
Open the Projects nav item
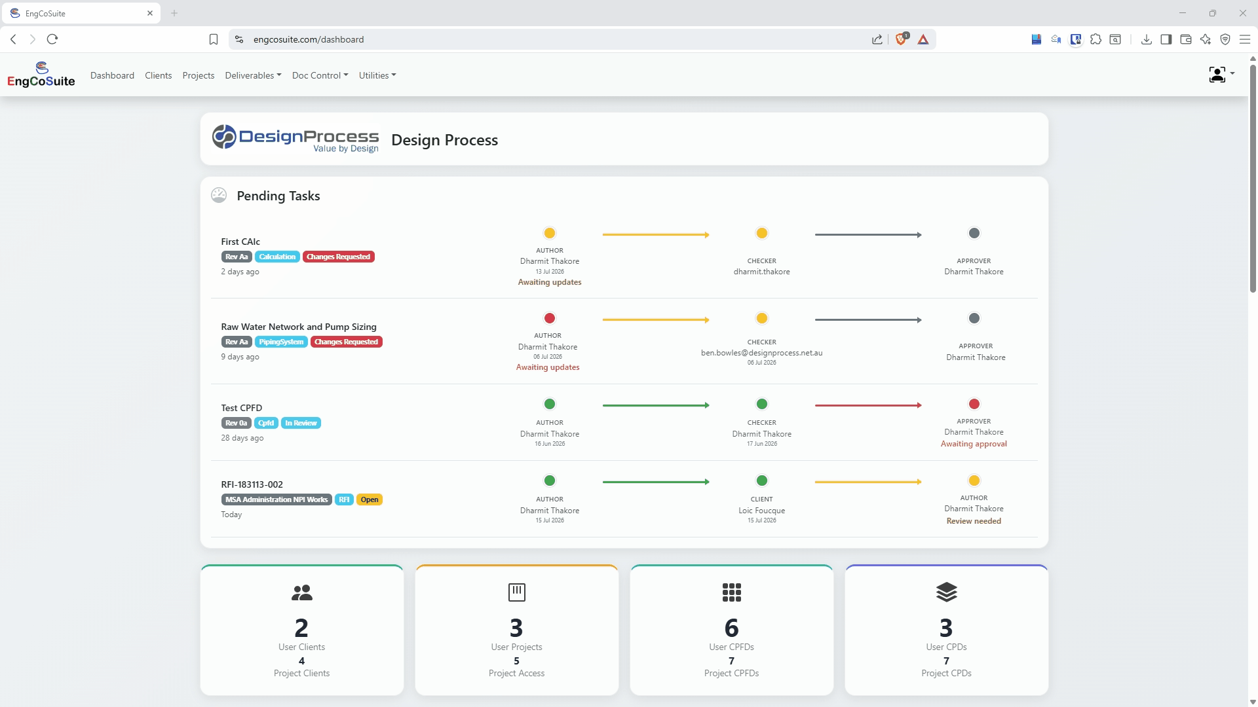tap(199, 75)
